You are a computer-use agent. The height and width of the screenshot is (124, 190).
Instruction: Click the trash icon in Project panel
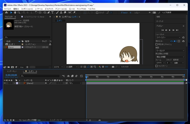[x=27, y=67]
